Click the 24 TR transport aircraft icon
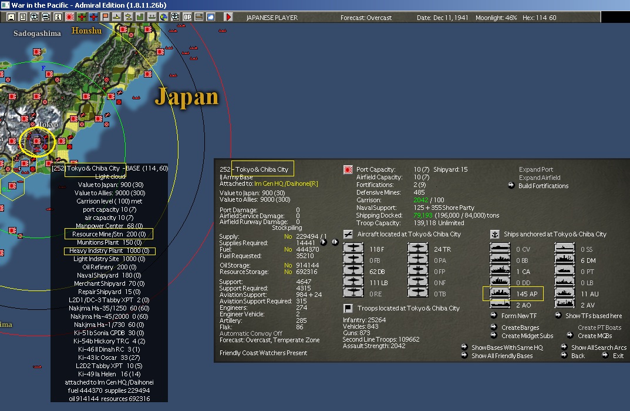The height and width of the screenshot is (411, 630). 418,249
